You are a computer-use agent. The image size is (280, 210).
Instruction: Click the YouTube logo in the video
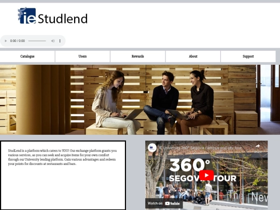click(172, 203)
